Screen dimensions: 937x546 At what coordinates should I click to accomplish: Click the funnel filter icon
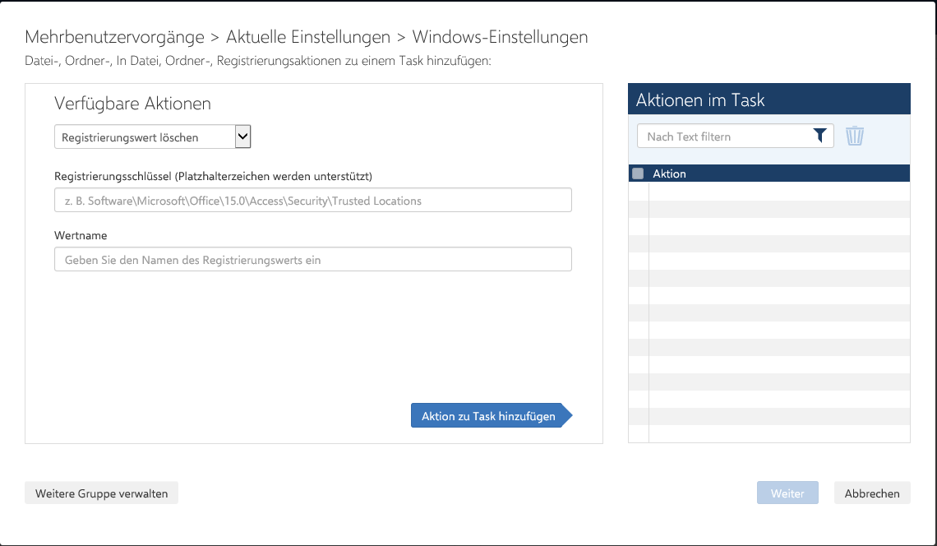(x=819, y=136)
